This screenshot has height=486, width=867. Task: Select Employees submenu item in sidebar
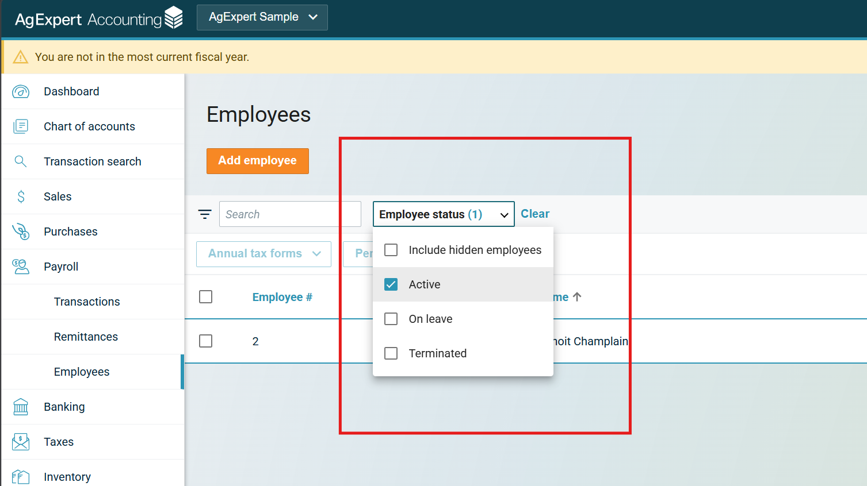(93, 372)
